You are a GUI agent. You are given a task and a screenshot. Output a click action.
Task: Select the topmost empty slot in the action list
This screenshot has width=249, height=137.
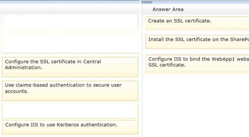(70, 23)
